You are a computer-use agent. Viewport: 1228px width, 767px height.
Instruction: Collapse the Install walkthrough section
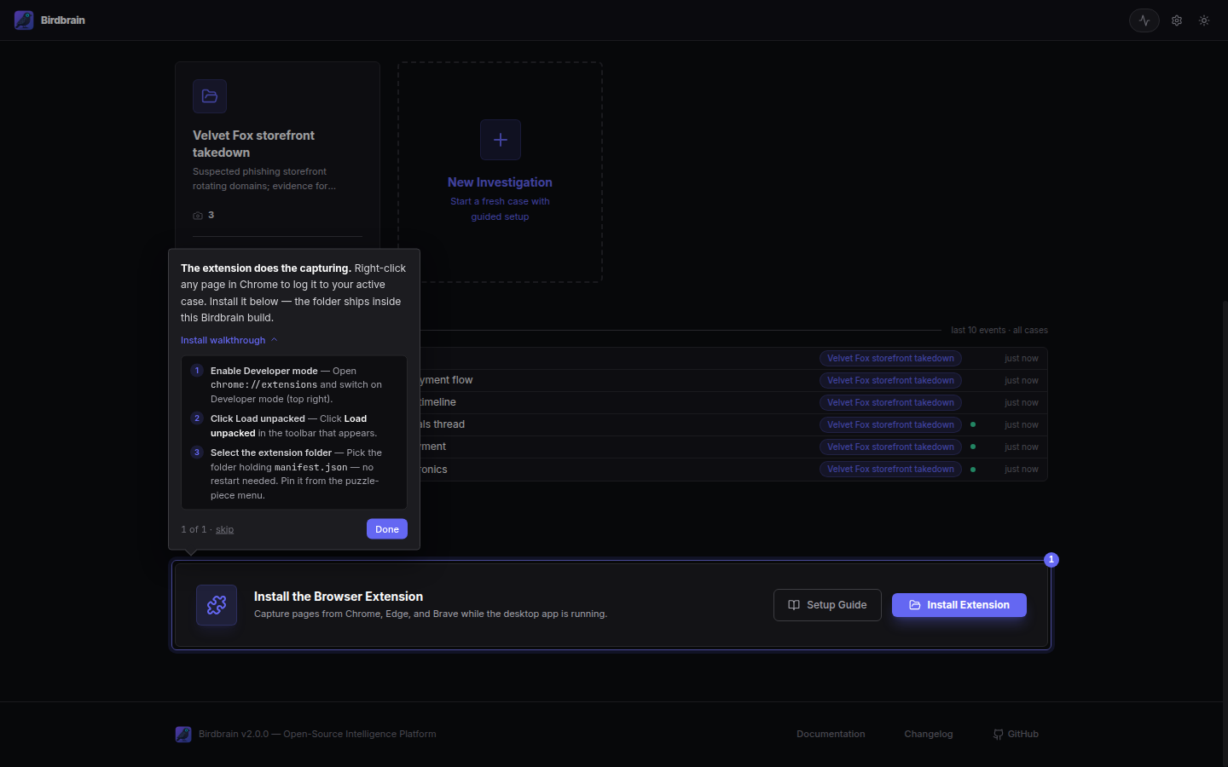click(x=229, y=340)
